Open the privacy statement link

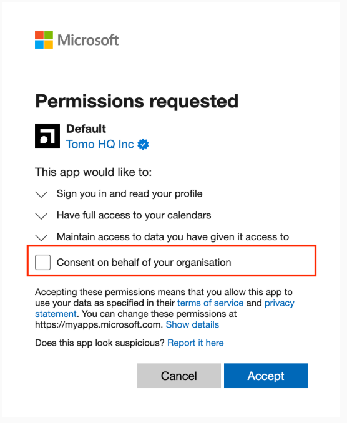[x=279, y=303]
